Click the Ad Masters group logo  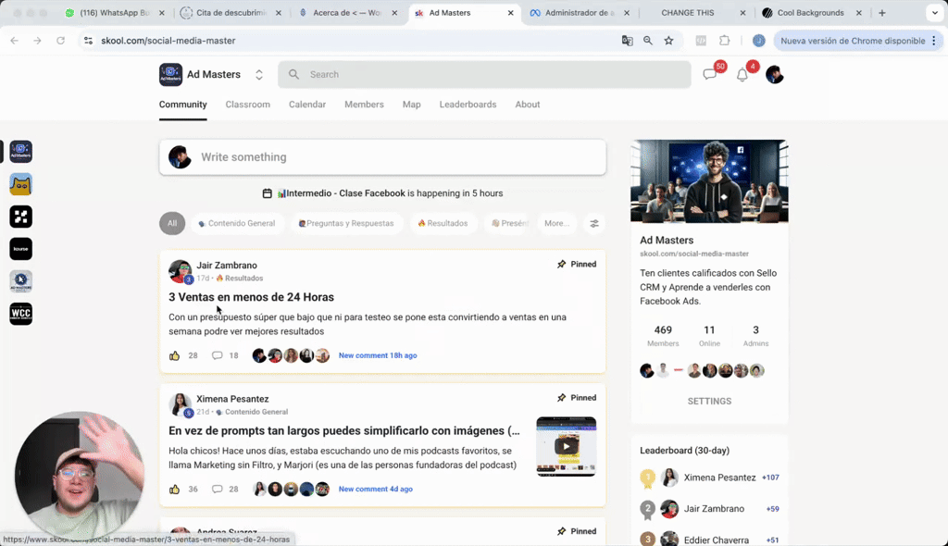tap(170, 74)
